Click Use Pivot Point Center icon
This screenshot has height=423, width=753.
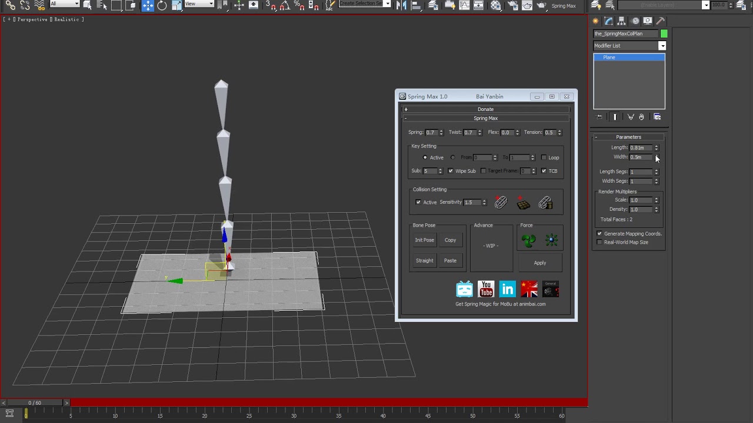click(x=222, y=5)
